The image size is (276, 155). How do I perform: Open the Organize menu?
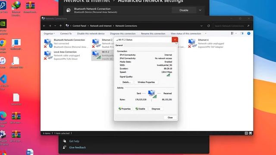(x=49, y=34)
